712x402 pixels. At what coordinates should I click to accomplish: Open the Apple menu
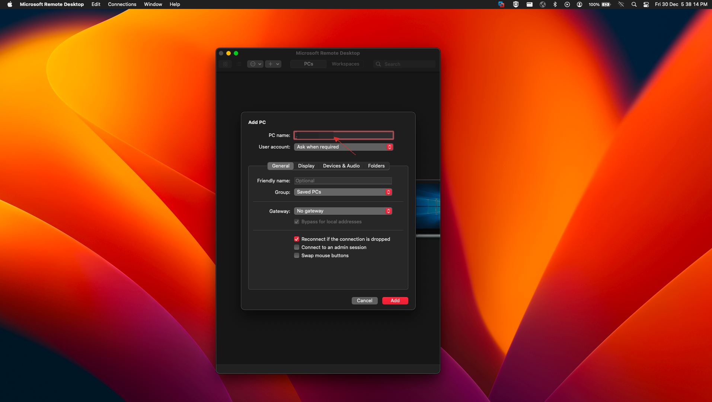click(10, 4)
